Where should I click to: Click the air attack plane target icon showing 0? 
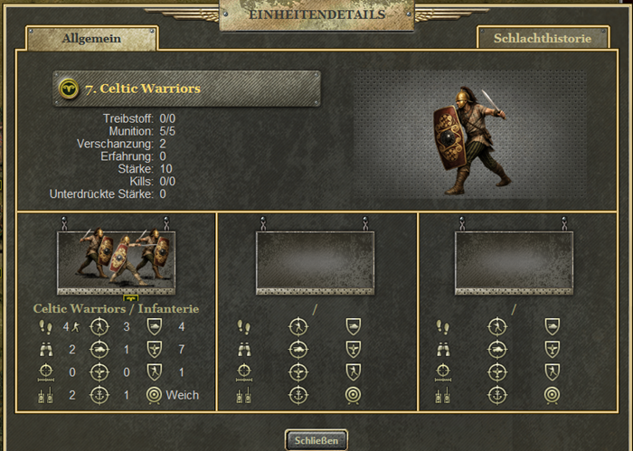pyautogui.click(x=99, y=372)
